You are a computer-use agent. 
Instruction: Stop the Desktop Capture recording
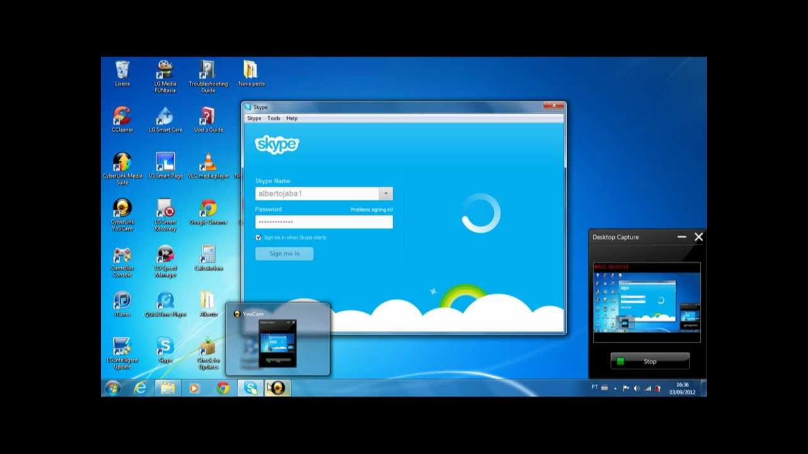pos(650,361)
